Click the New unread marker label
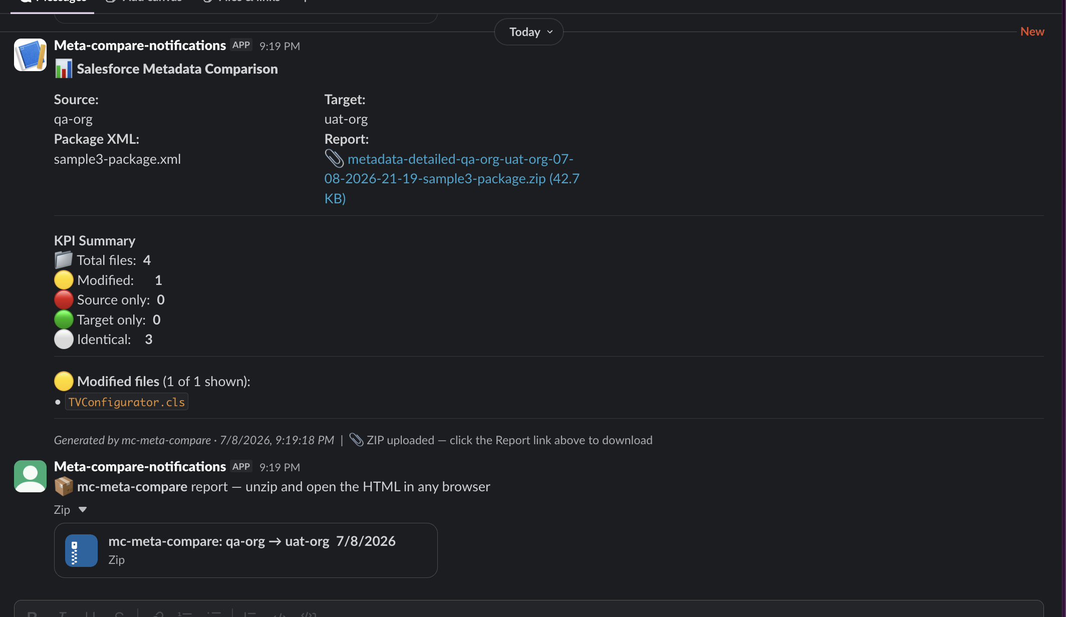The width and height of the screenshot is (1066, 617). point(1032,32)
